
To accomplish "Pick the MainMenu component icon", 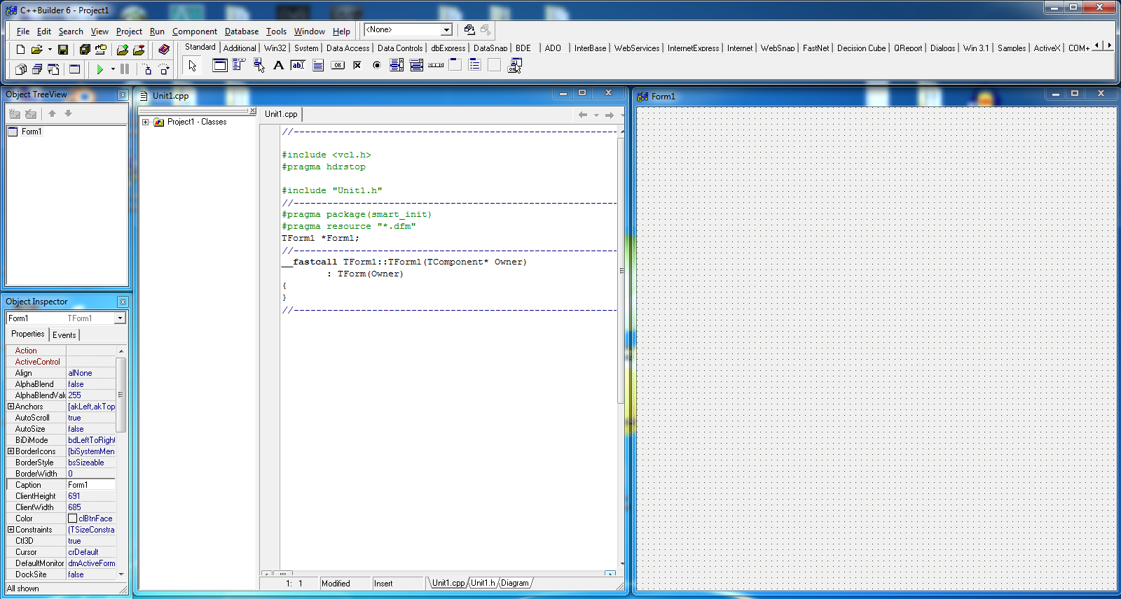I will point(239,65).
